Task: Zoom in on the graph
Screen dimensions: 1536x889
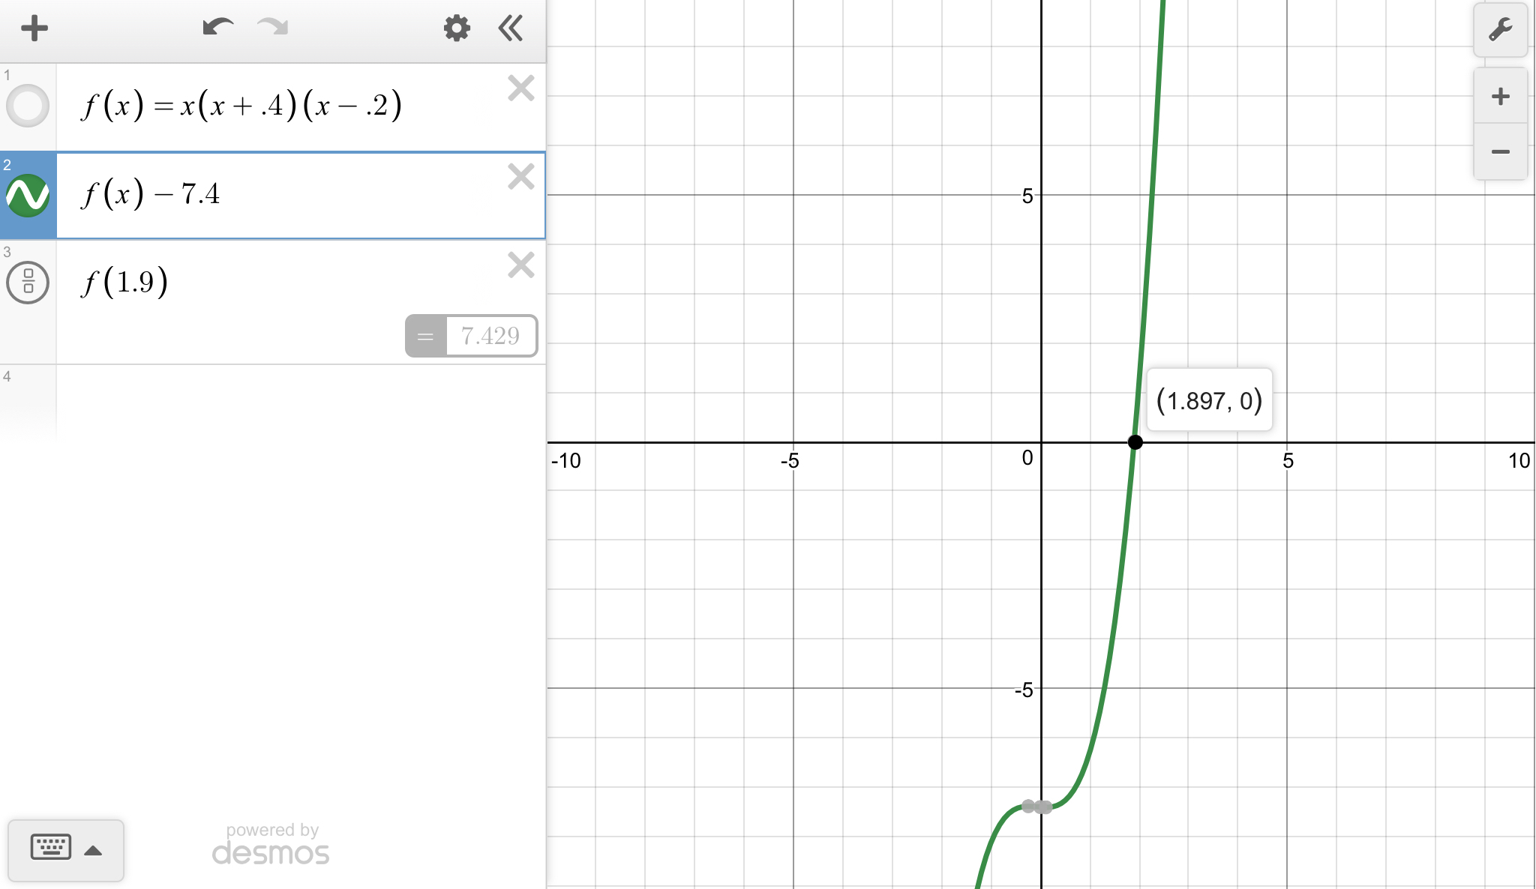Action: point(1500,96)
